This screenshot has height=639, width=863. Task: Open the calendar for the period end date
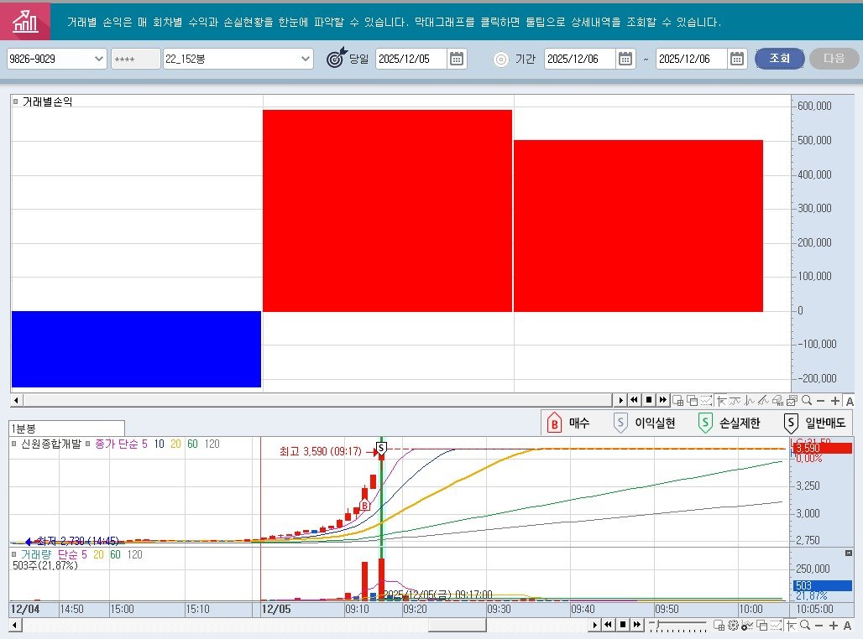click(x=737, y=59)
